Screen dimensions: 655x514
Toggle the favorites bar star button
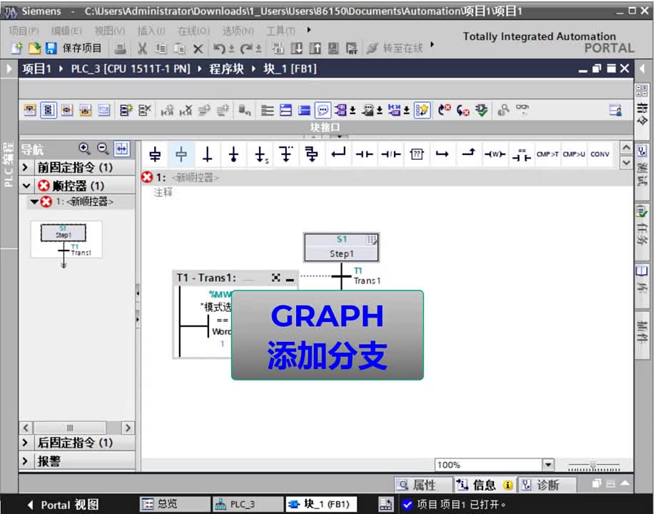click(x=422, y=111)
